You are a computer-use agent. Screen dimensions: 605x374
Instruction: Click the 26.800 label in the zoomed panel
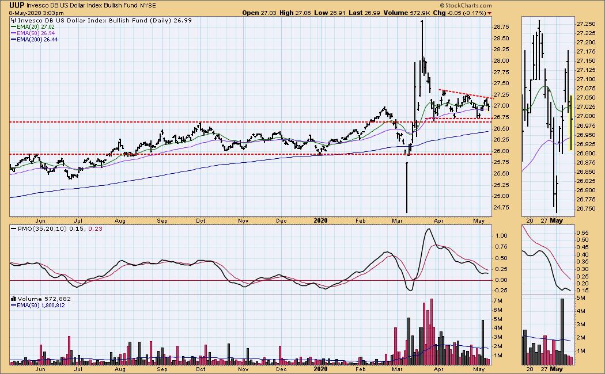pyautogui.click(x=585, y=190)
